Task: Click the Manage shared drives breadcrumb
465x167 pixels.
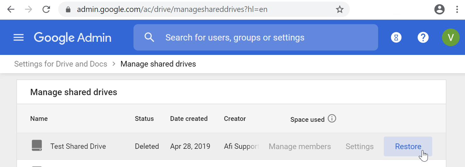Action: (x=158, y=64)
